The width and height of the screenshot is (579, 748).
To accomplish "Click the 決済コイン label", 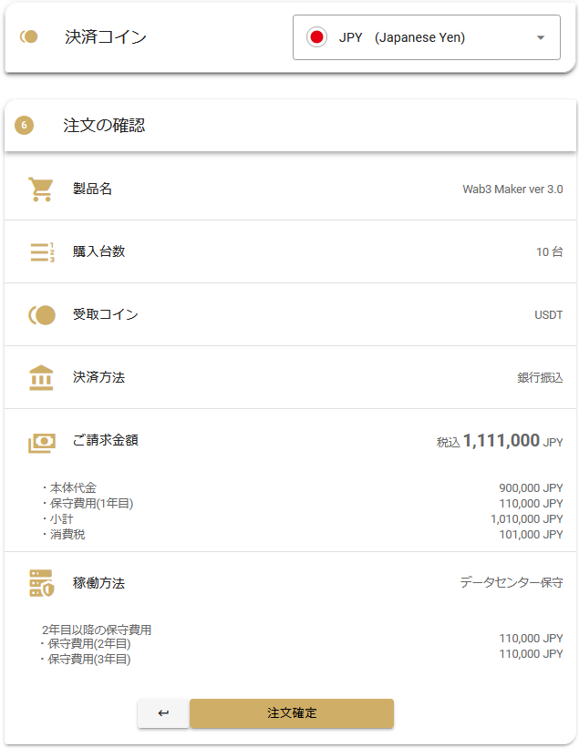I will click(x=106, y=36).
